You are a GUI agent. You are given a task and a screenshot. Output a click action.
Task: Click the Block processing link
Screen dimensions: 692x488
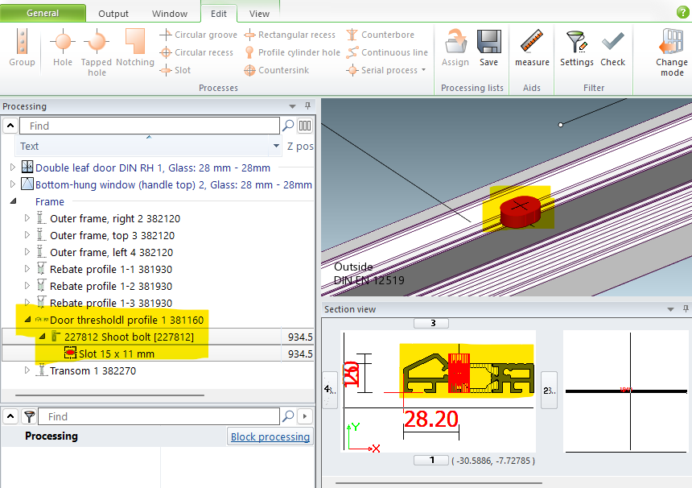pos(270,436)
